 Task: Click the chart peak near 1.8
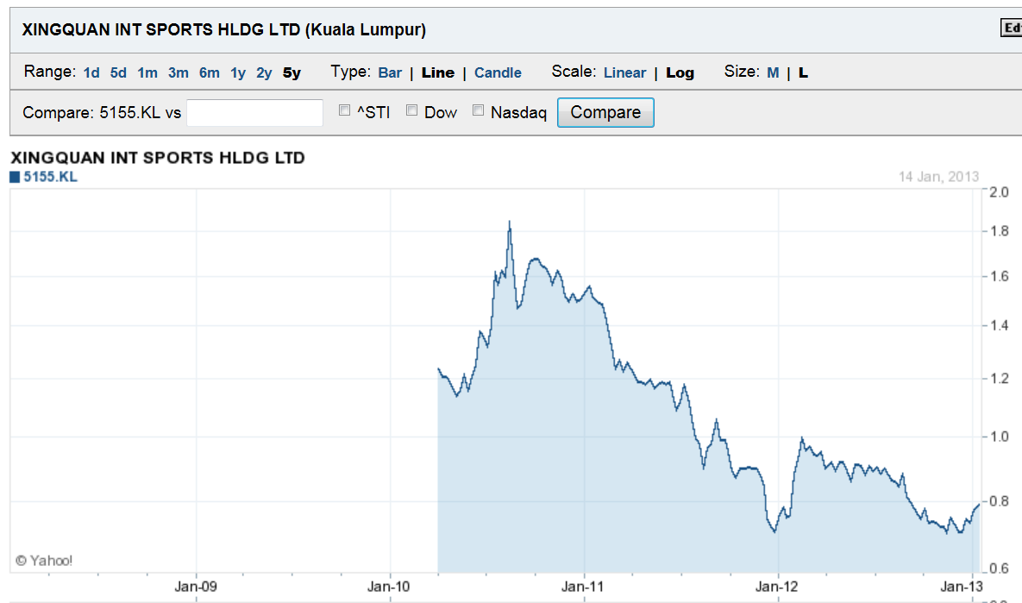[x=510, y=223]
